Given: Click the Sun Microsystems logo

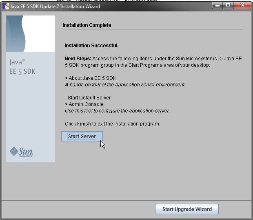Looking at the screenshot, I should (21, 152).
